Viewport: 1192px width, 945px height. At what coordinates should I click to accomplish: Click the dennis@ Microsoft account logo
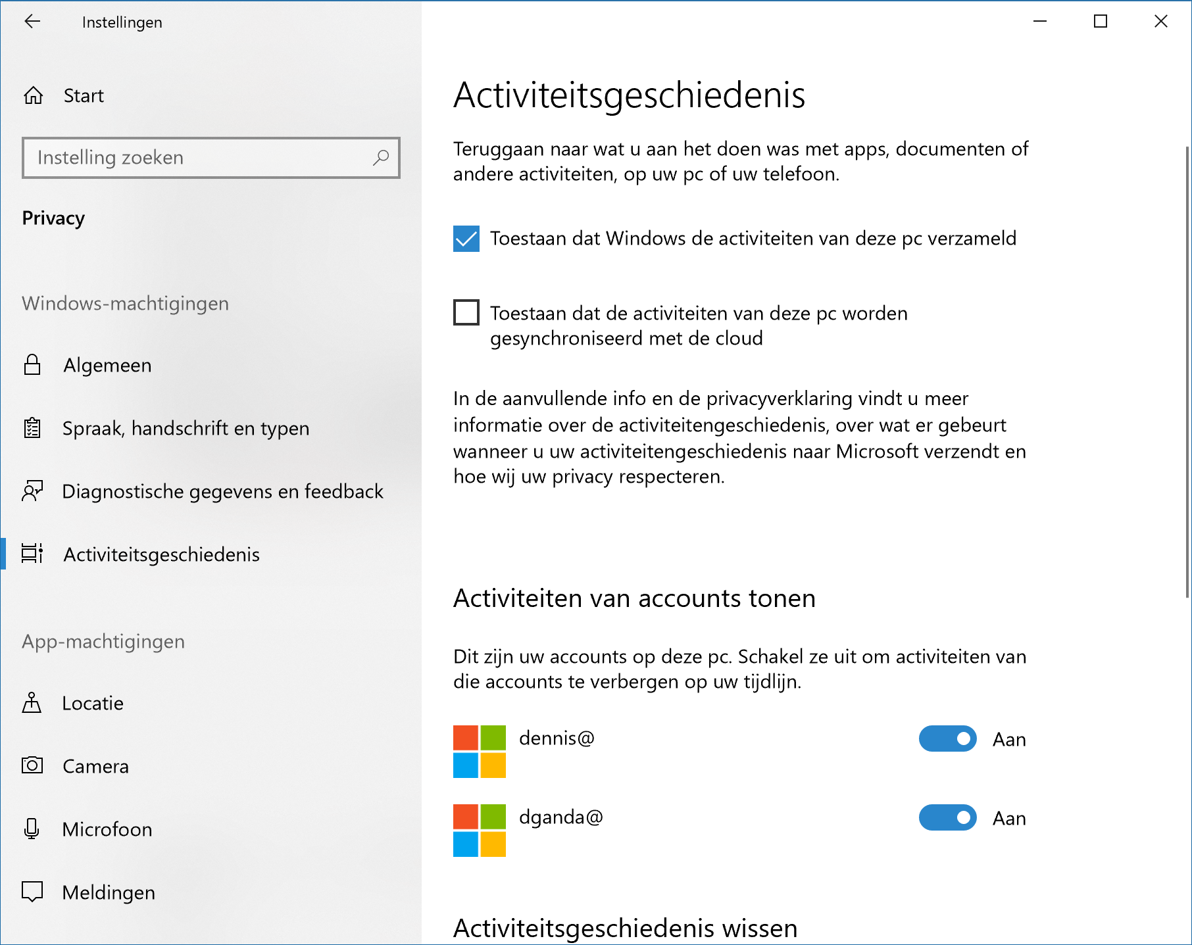coord(480,752)
